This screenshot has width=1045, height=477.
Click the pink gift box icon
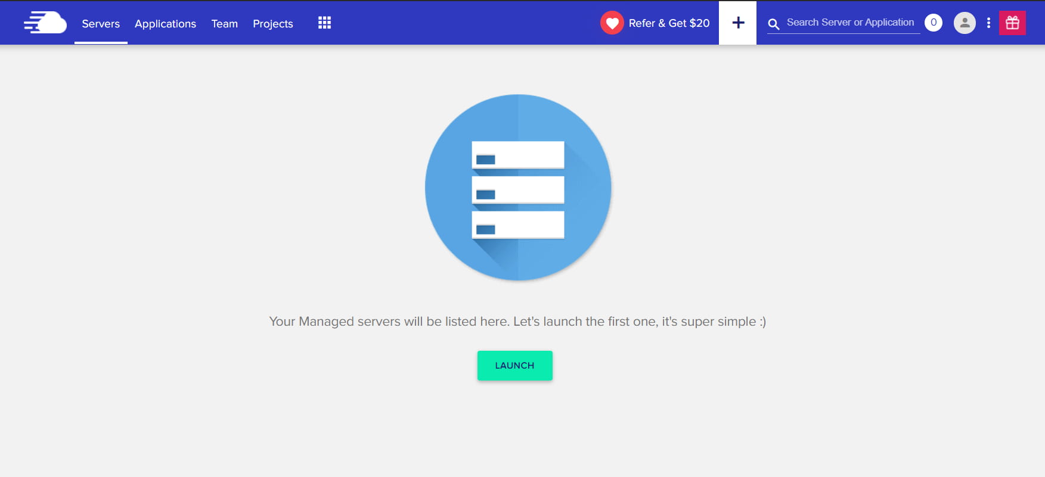(1012, 23)
